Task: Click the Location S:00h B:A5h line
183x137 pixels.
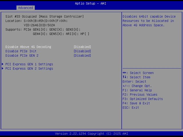Action: (36, 21)
